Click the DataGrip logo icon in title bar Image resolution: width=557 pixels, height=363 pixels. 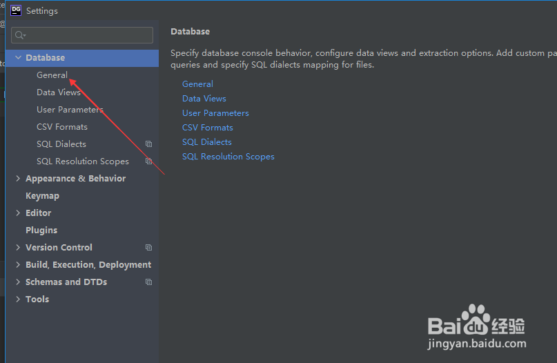coord(16,10)
